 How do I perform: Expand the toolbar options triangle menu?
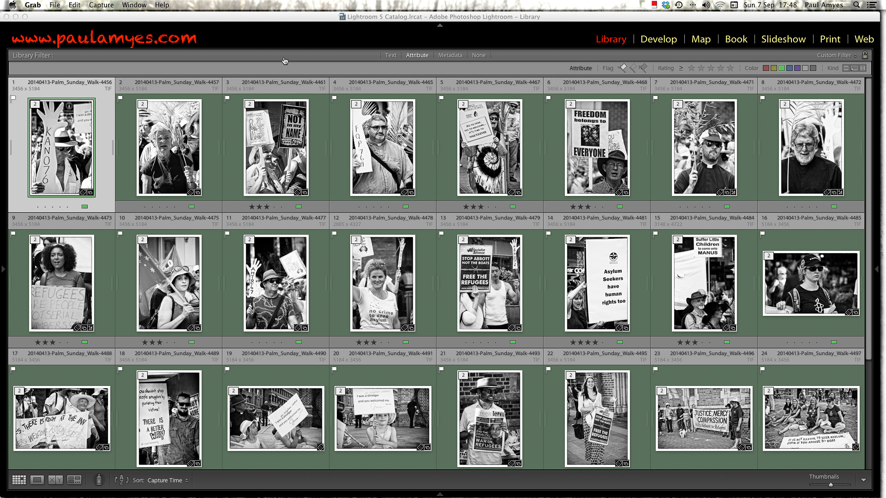pyautogui.click(x=863, y=480)
